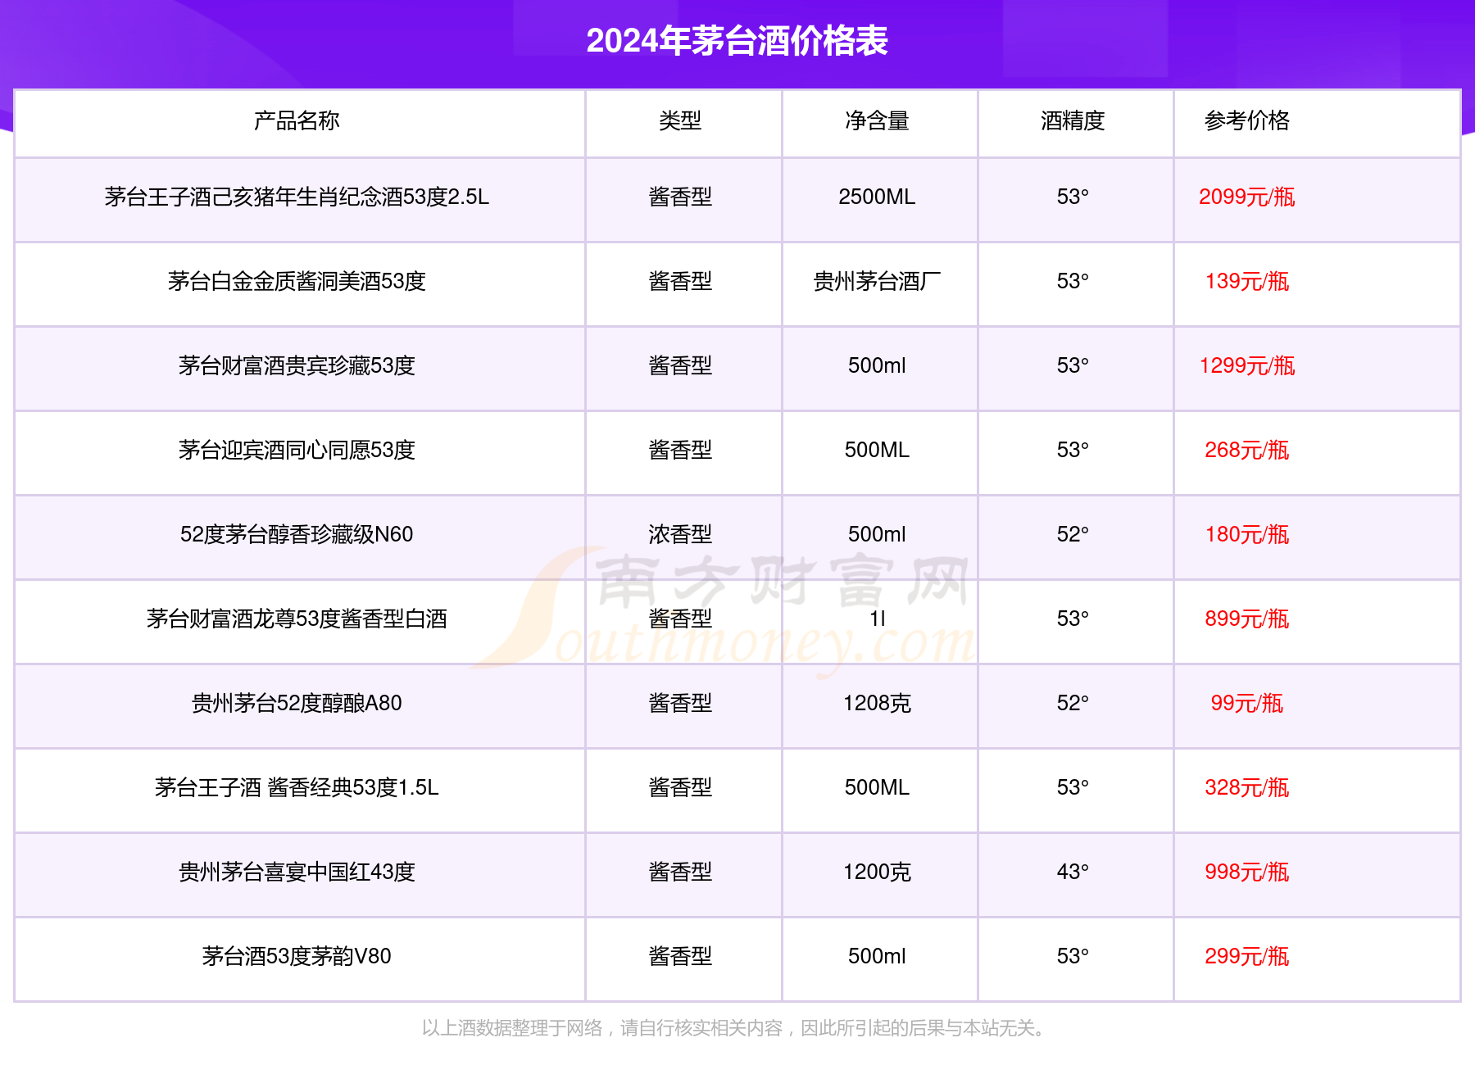Select 茅台酒53度茅韵V80 product name
The image size is (1475, 1065).
[297, 957]
